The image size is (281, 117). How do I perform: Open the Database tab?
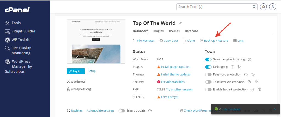point(191,31)
